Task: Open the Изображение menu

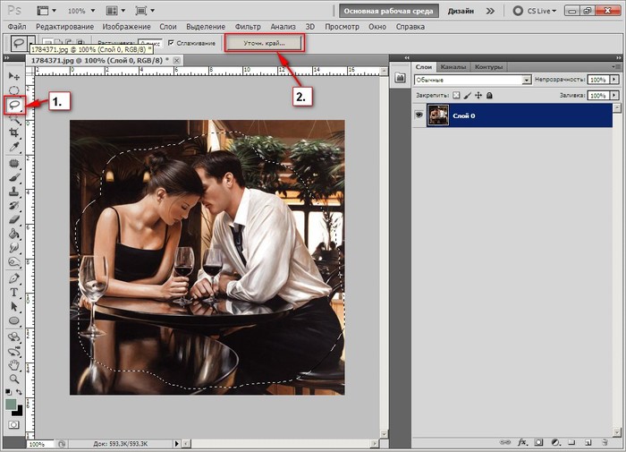Action: pos(126,27)
